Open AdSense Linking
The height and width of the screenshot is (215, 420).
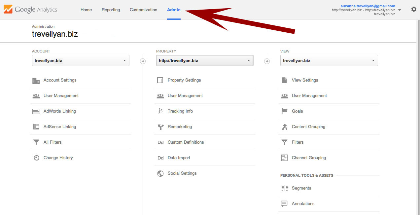click(x=60, y=127)
